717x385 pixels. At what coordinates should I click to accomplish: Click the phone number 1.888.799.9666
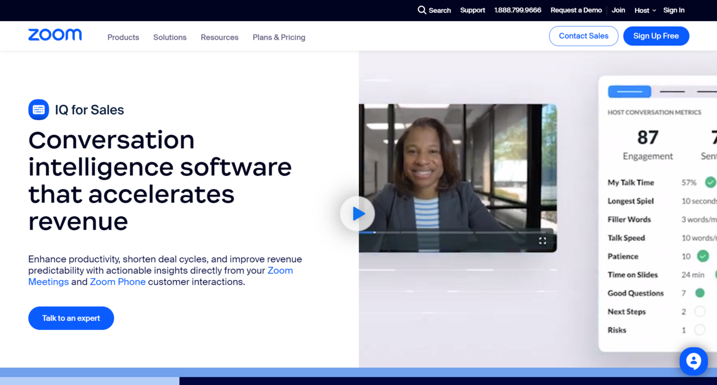tap(518, 10)
